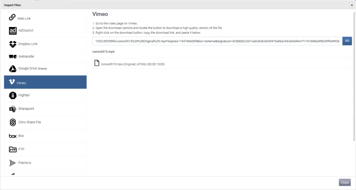The width and height of the screenshot is (356, 190).
Task: Click the Vimeo download link field
Action: tap(217, 41)
